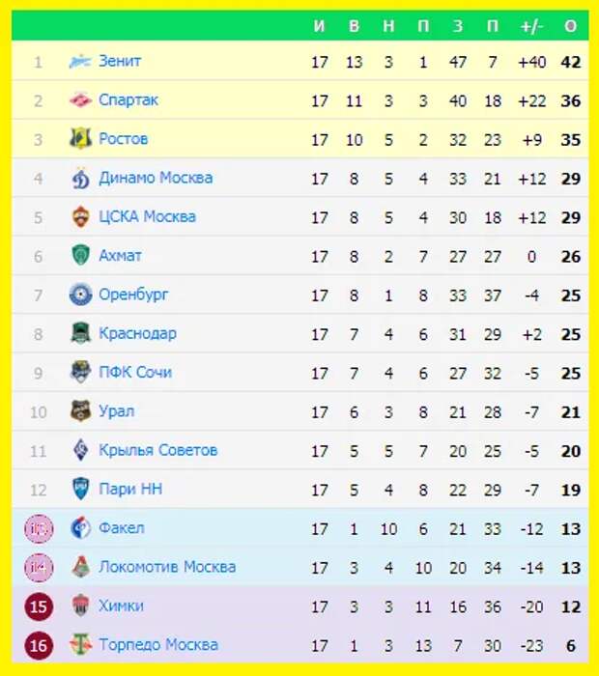The image size is (599, 676).
Task: Open the Химки team link
Action: click(x=121, y=606)
